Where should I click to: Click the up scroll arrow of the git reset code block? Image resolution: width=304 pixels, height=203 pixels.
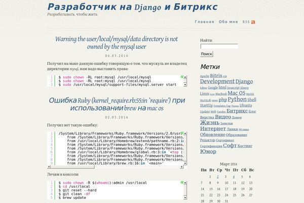[185, 183]
